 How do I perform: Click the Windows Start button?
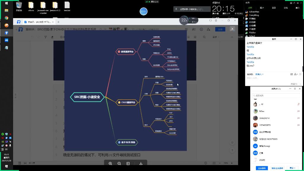[7, 3]
